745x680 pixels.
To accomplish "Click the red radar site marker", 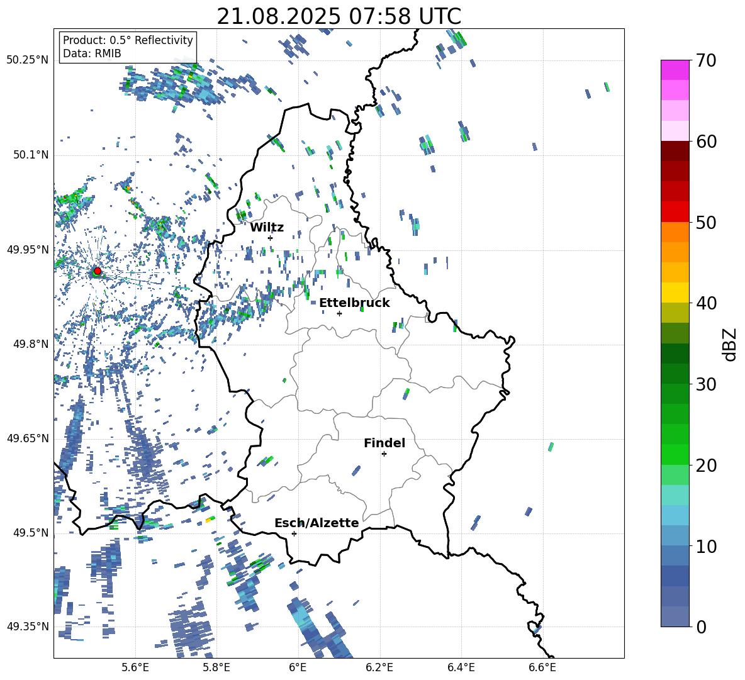I will pos(98,271).
